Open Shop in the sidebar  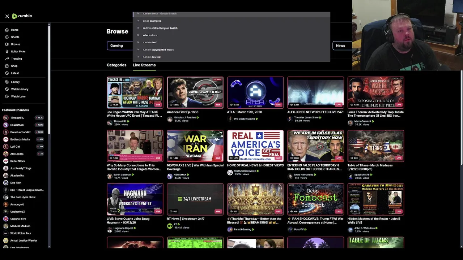tap(14, 66)
